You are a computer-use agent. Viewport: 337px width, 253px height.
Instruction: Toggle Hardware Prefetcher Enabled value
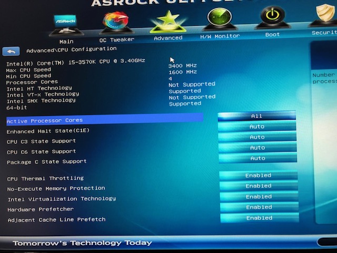[x=259, y=207]
